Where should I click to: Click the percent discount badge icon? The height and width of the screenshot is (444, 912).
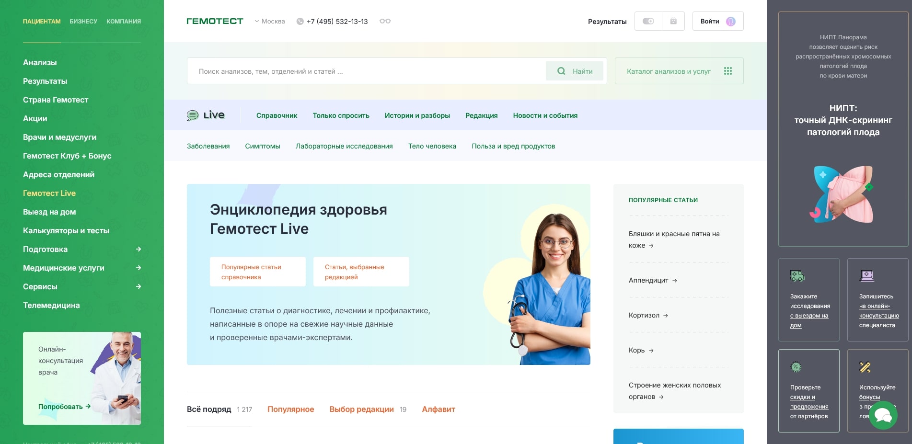(x=796, y=367)
